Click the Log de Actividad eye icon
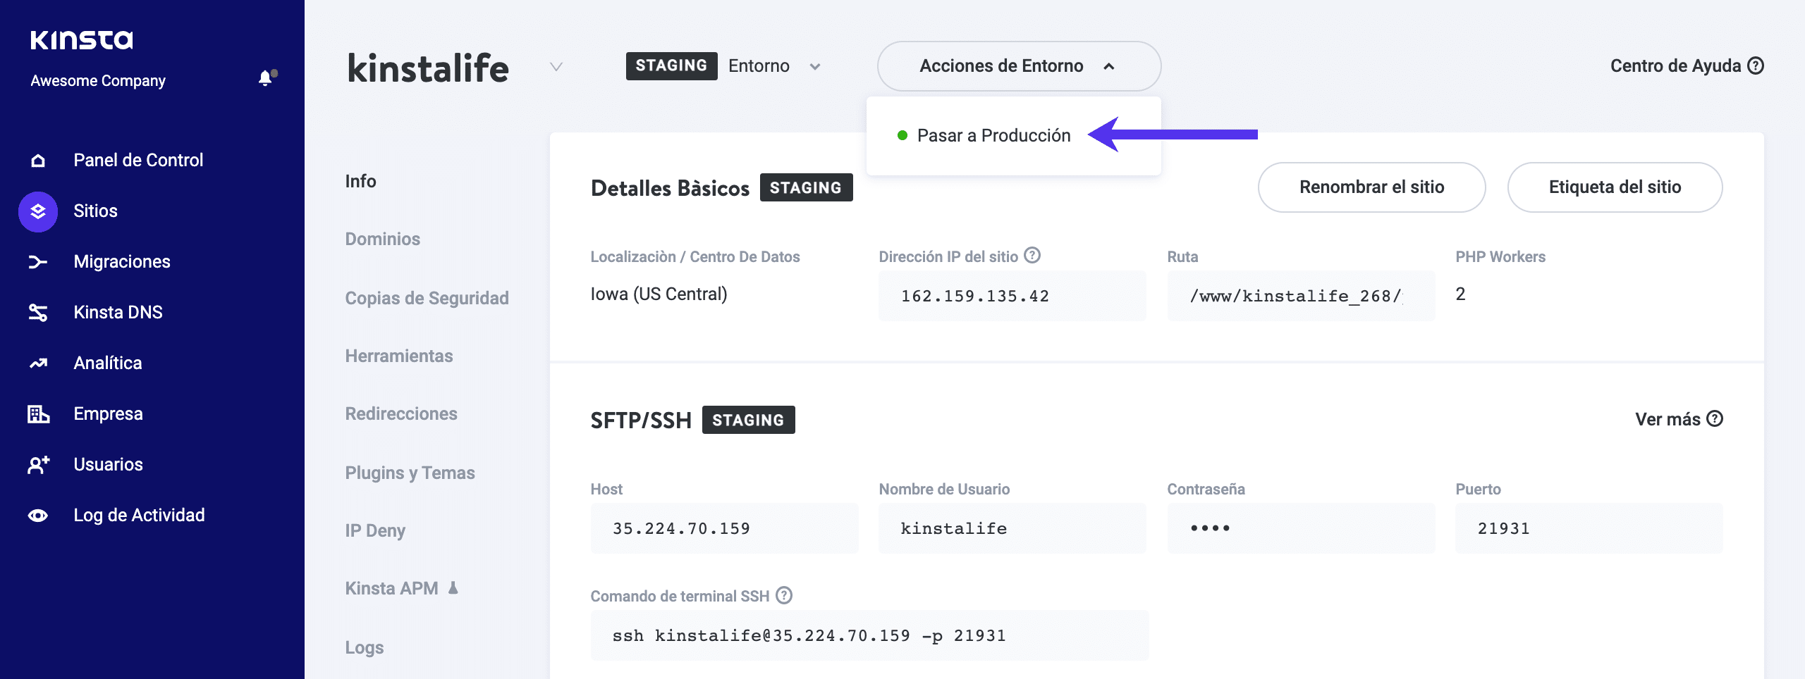1805x679 pixels. (x=38, y=516)
